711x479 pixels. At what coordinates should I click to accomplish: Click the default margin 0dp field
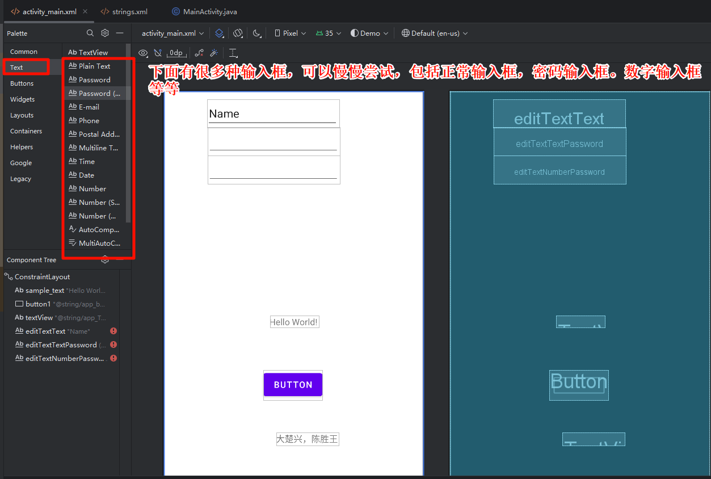tap(176, 53)
